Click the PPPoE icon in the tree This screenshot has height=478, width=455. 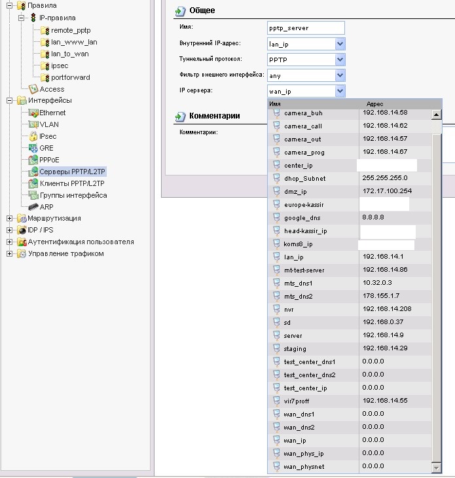click(x=33, y=160)
